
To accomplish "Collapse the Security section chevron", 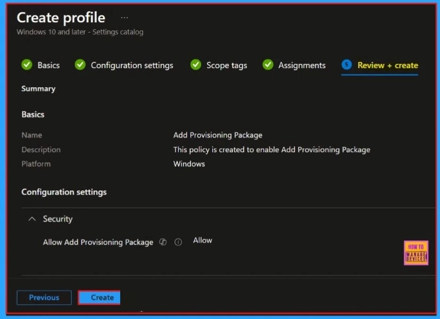I will tap(32, 219).
